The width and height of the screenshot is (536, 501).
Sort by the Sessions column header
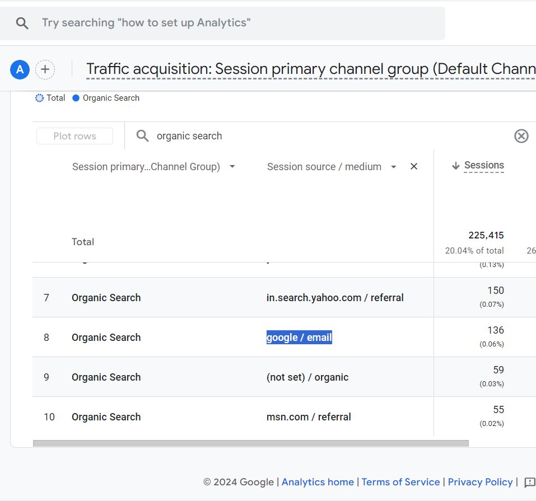click(x=484, y=165)
